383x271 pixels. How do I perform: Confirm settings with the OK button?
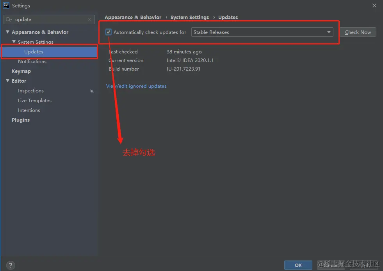(298, 265)
